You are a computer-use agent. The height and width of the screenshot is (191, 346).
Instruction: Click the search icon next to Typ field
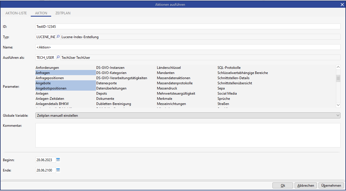[58, 37]
